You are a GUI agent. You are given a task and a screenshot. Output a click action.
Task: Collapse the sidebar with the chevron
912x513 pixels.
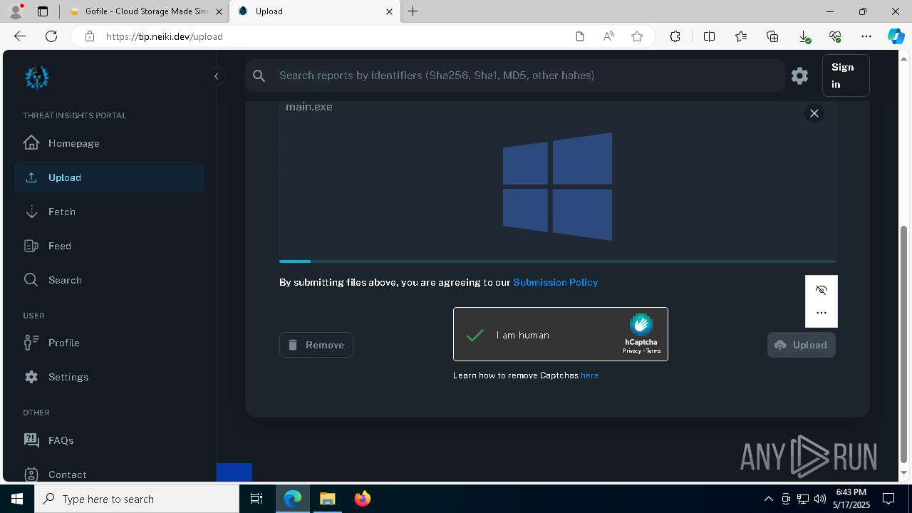click(216, 76)
